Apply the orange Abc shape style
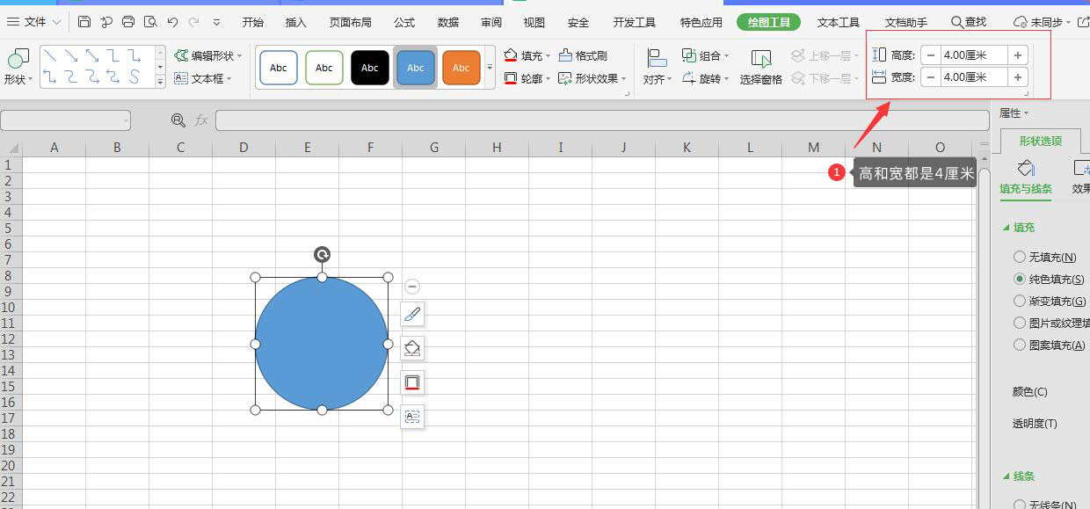Image resolution: width=1090 pixels, height=509 pixels. [461, 68]
